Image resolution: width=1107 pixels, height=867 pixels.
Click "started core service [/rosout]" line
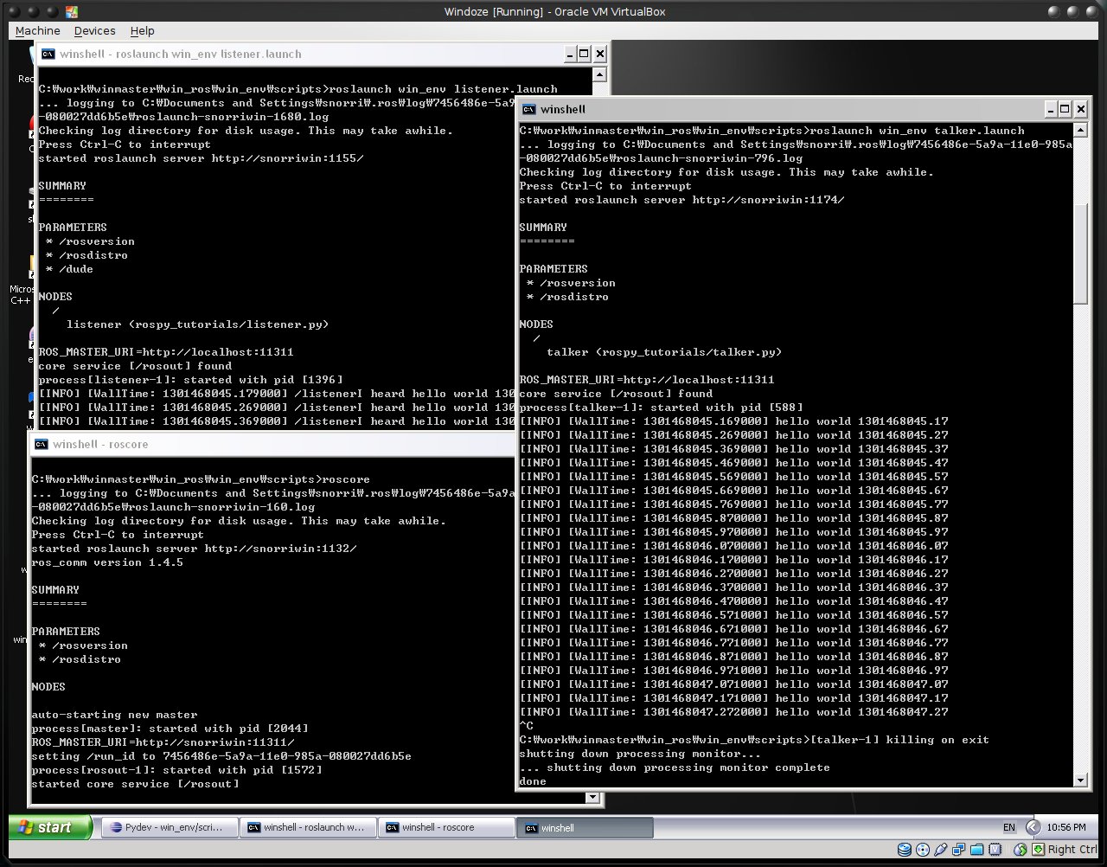135,784
